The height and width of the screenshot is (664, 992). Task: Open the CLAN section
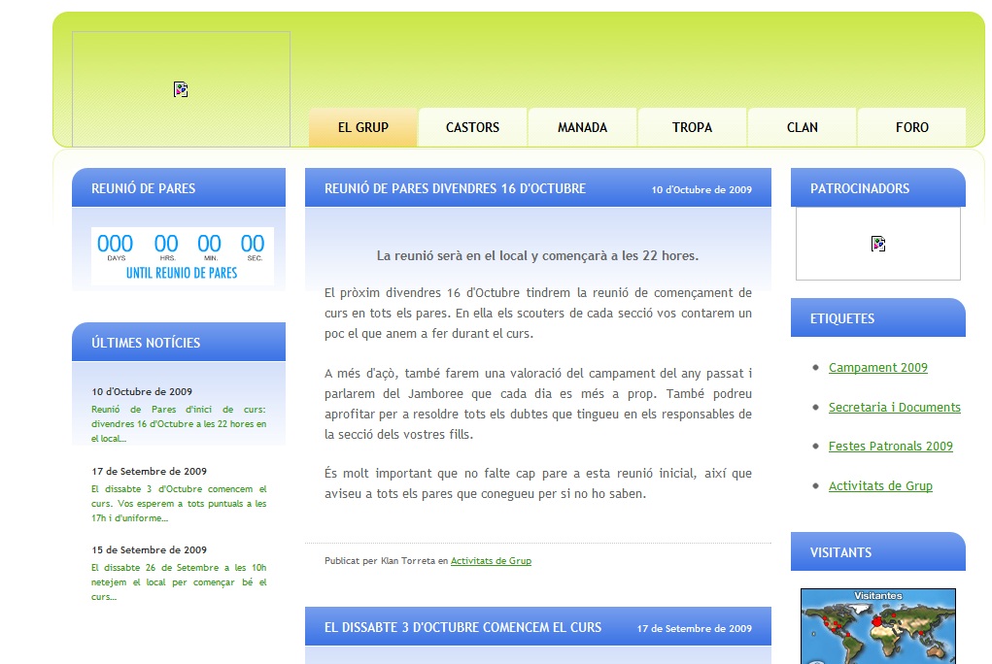pyautogui.click(x=802, y=126)
